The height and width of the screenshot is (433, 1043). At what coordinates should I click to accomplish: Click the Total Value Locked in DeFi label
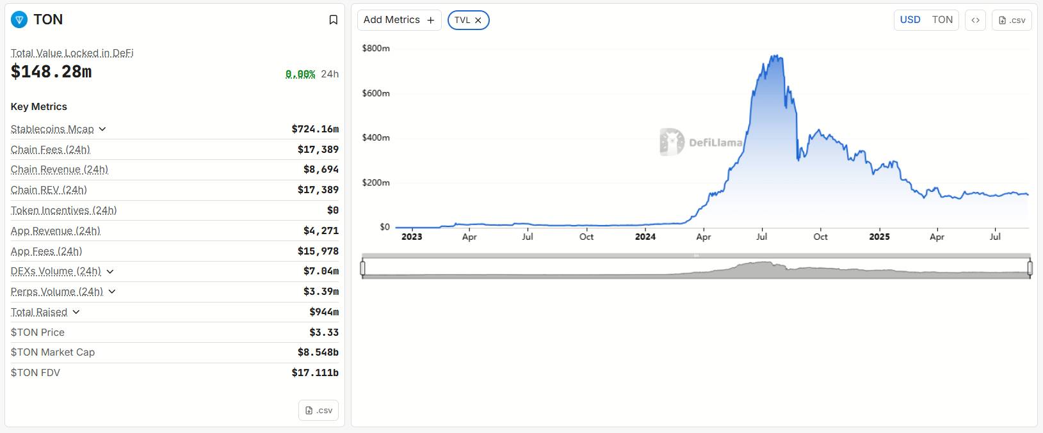coord(72,53)
